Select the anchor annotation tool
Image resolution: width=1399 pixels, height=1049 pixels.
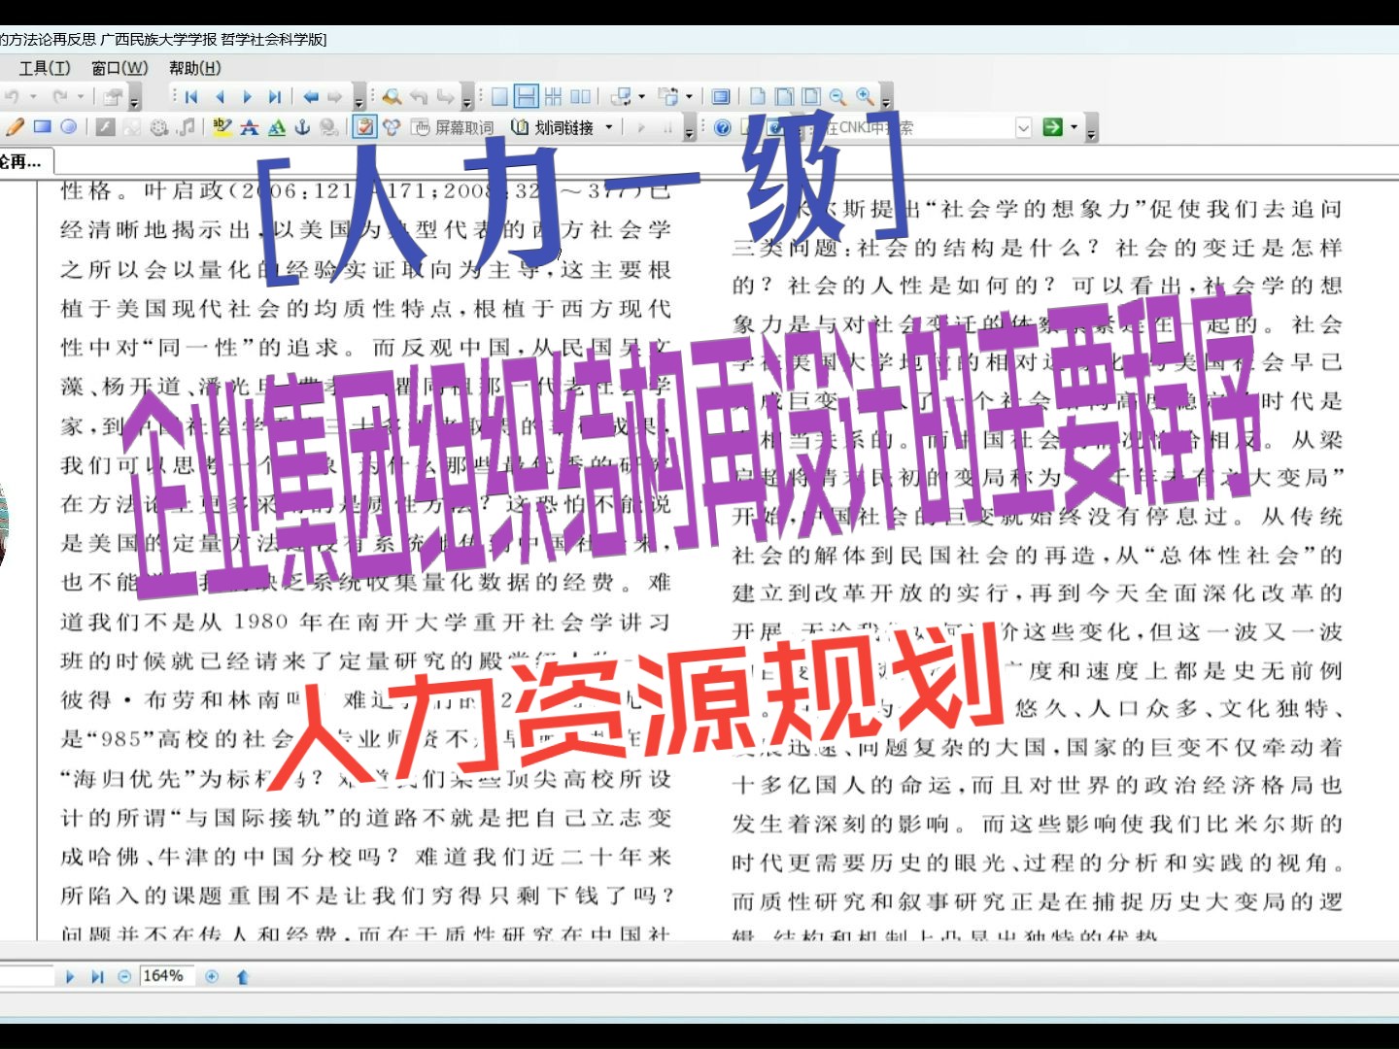tap(302, 126)
